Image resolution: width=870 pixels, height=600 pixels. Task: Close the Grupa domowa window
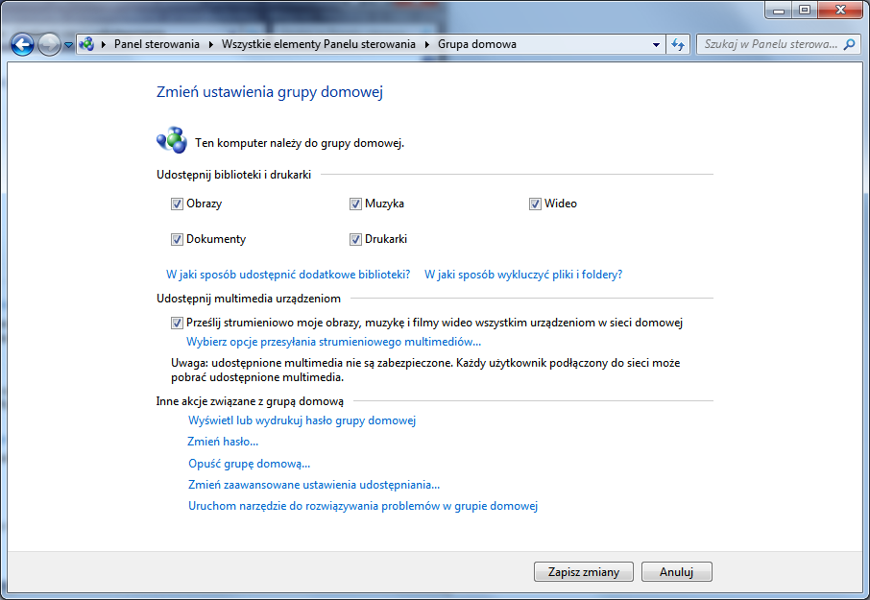[840, 10]
